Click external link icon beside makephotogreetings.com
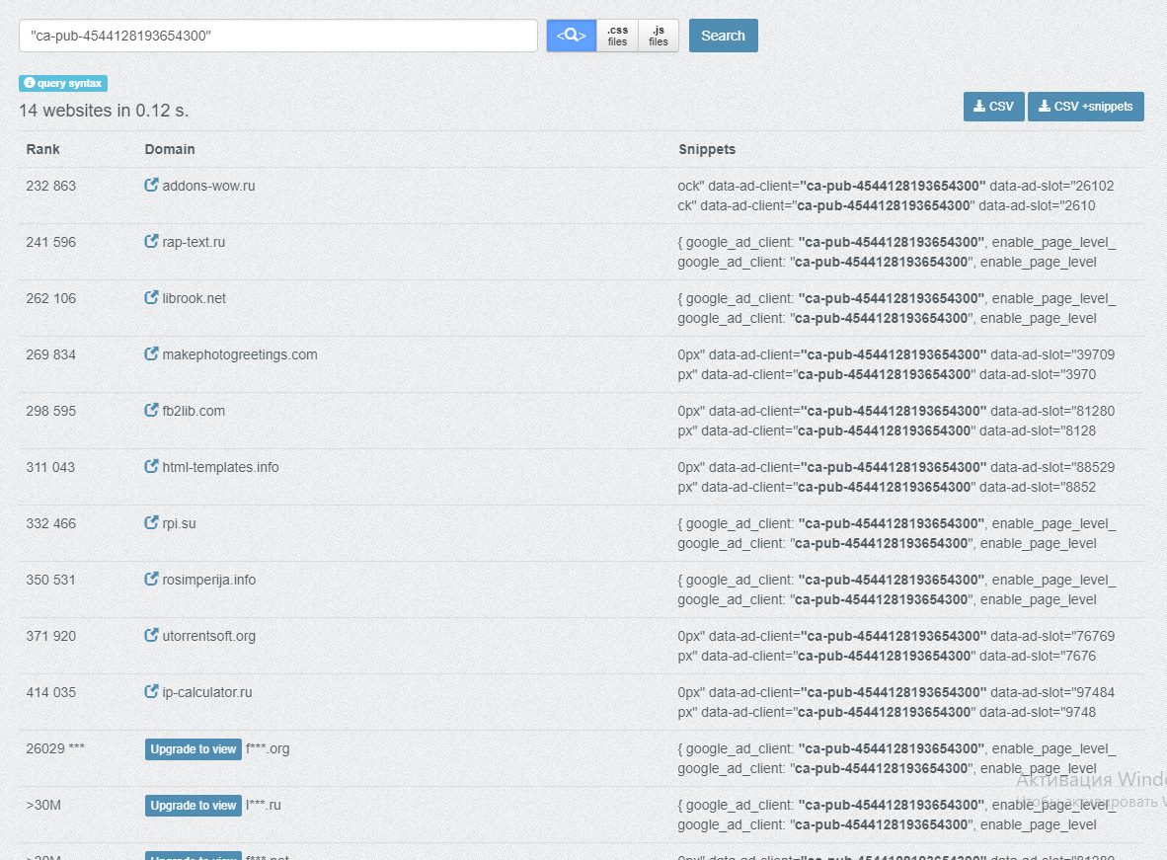This screenshot has width=1167, height=860. click(151, 354)
